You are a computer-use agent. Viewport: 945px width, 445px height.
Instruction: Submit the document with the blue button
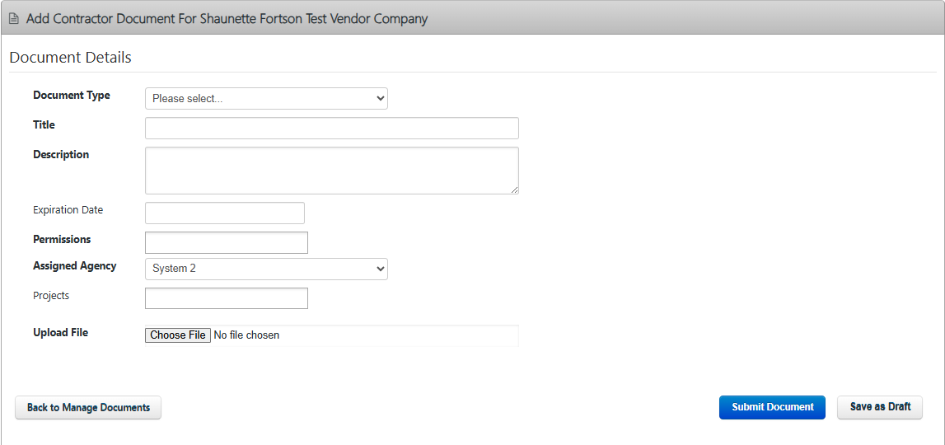(772, 407)
